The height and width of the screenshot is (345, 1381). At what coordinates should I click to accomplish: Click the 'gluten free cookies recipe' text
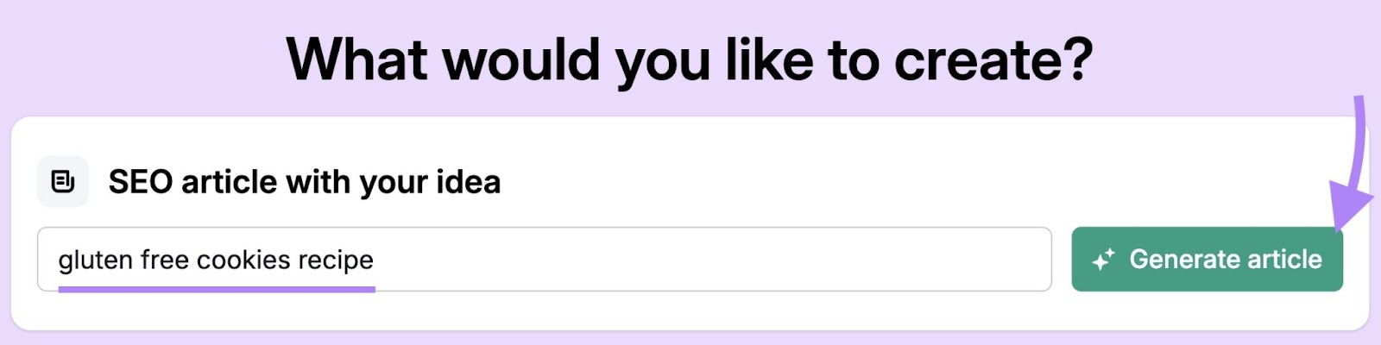(216, 260)
